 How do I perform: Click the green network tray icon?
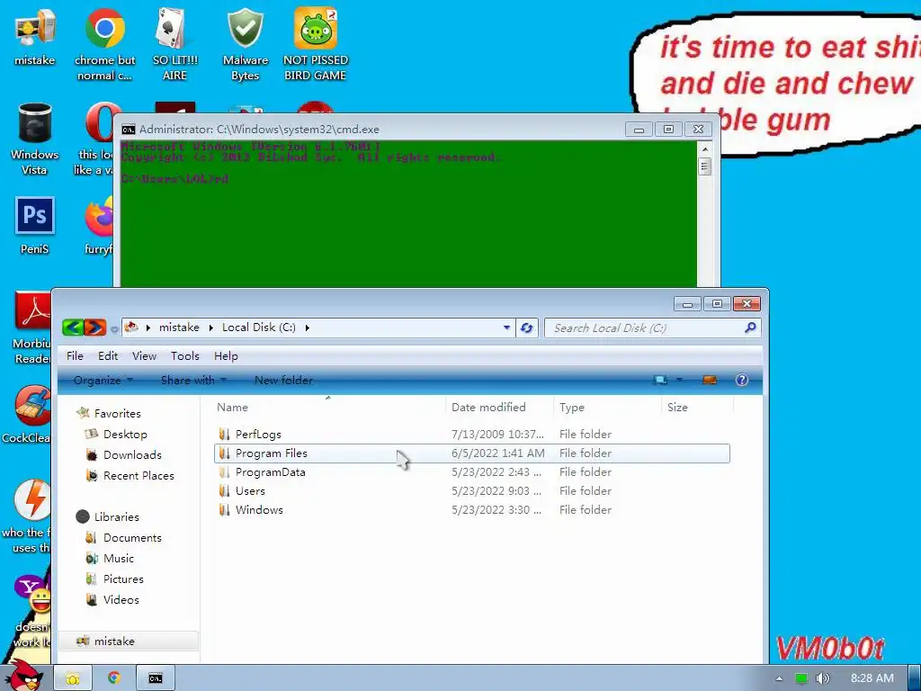[801, 678]
